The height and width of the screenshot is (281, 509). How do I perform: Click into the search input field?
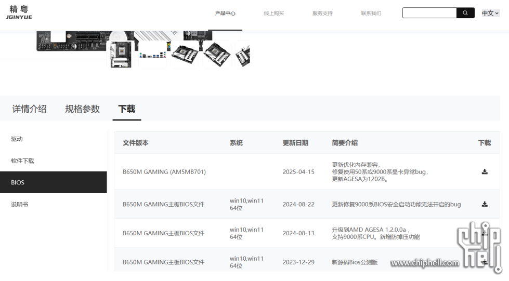(x=429, y=13)
